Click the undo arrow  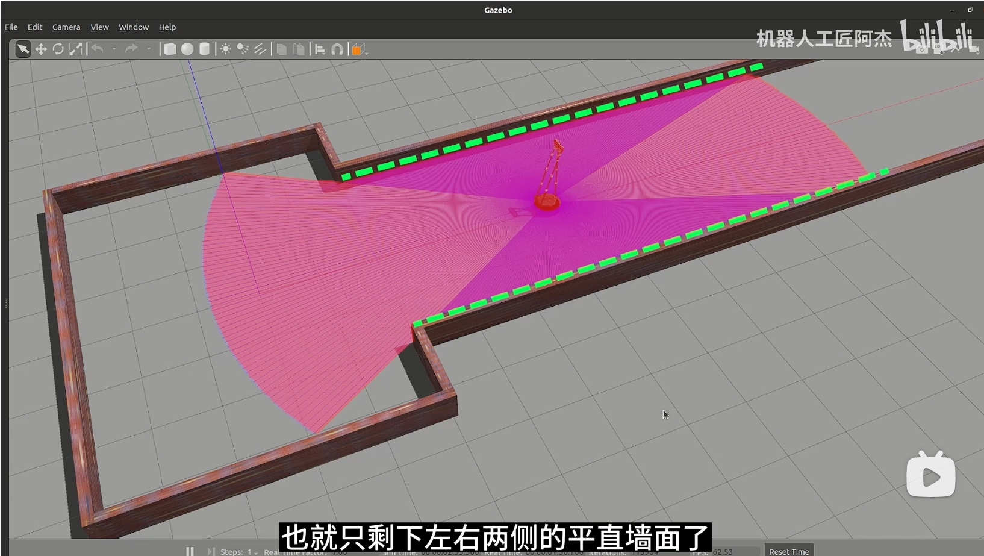pos(98,49)
